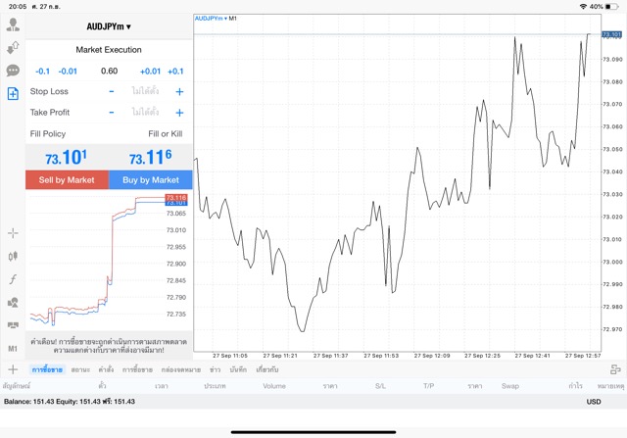627x438 pixels.
Task: Open the chat messages icon
Action: coord(13,71)
